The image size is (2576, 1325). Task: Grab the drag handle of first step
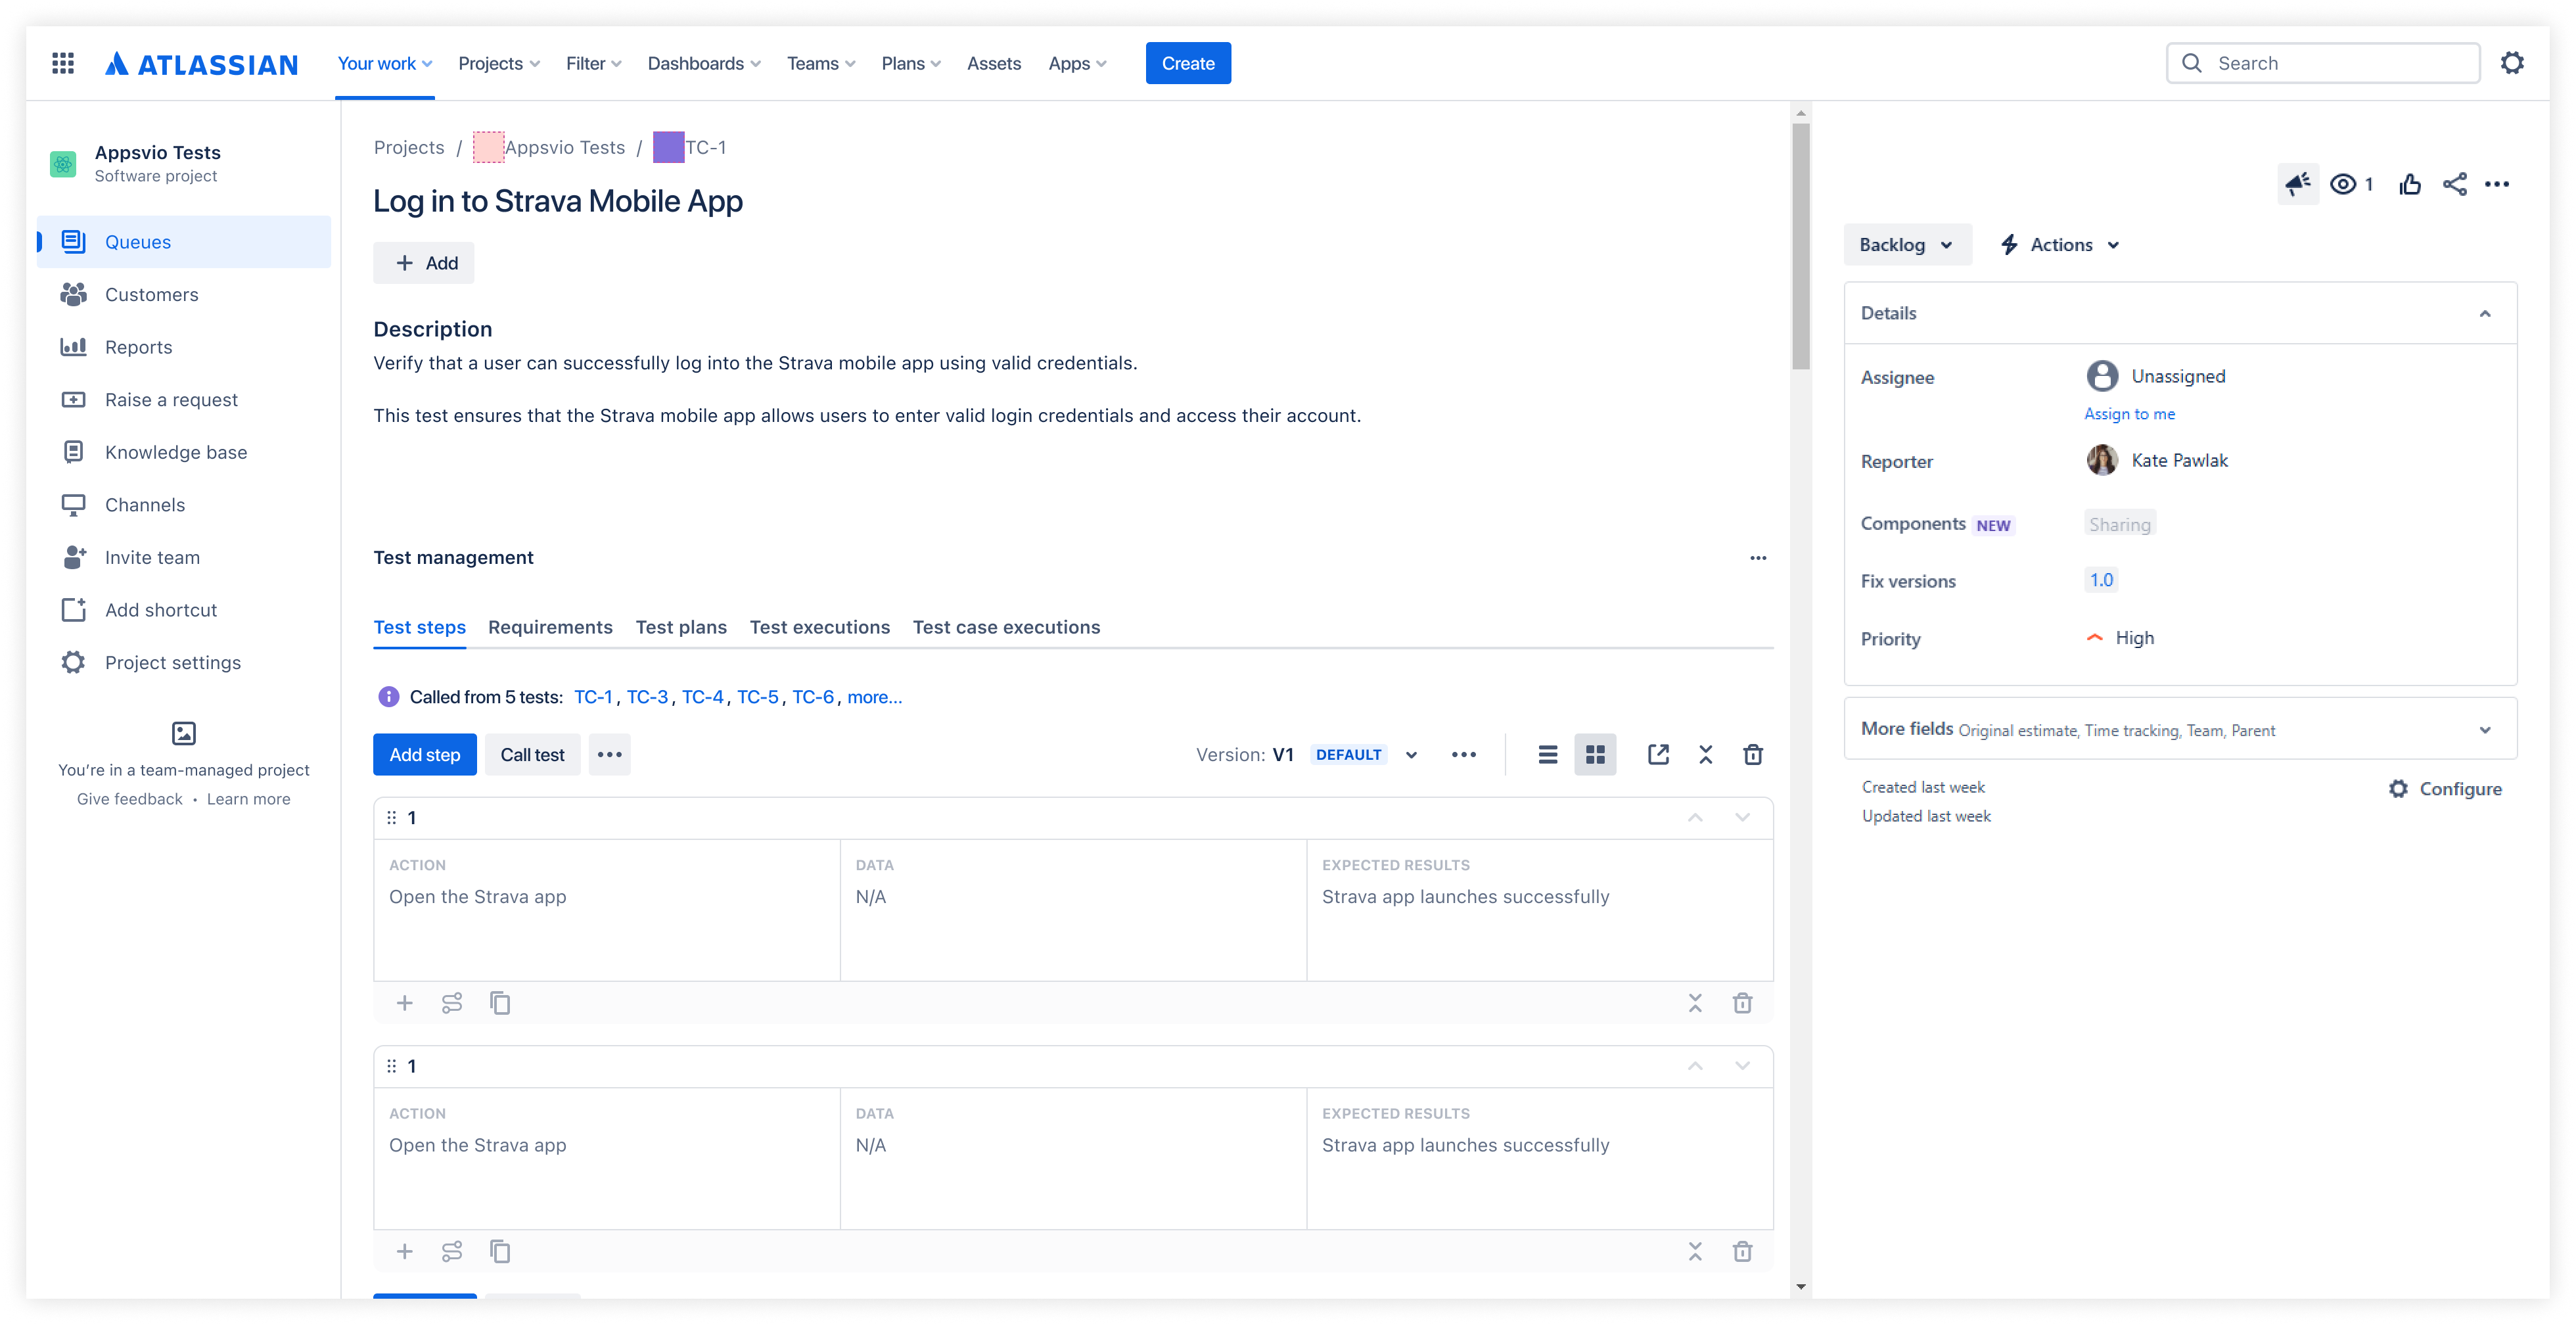click(x=391, y=818)
